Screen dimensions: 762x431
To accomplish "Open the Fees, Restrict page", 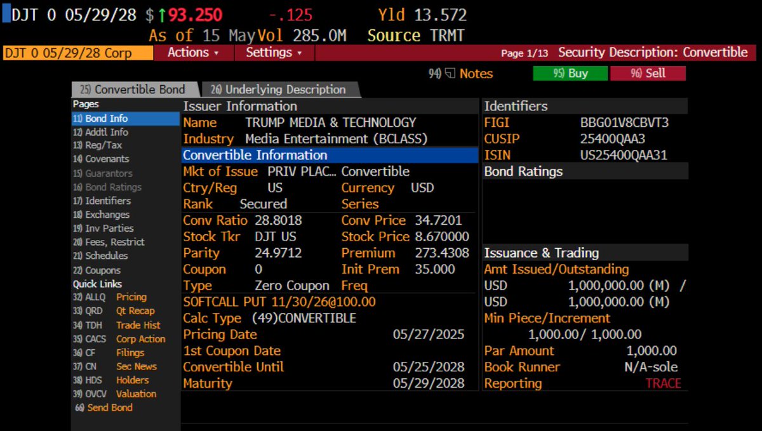I will coord(108,242).
